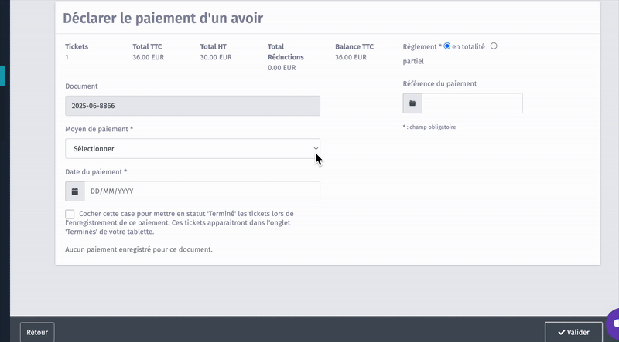Click the teal sidebar active indicator

click(x=2, y=76)
